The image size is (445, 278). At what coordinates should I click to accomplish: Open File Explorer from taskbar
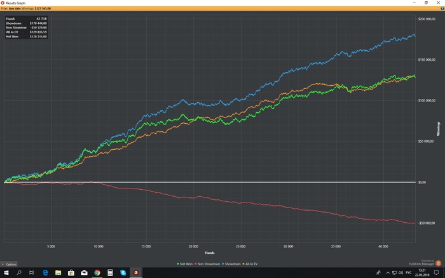point(58,273)
